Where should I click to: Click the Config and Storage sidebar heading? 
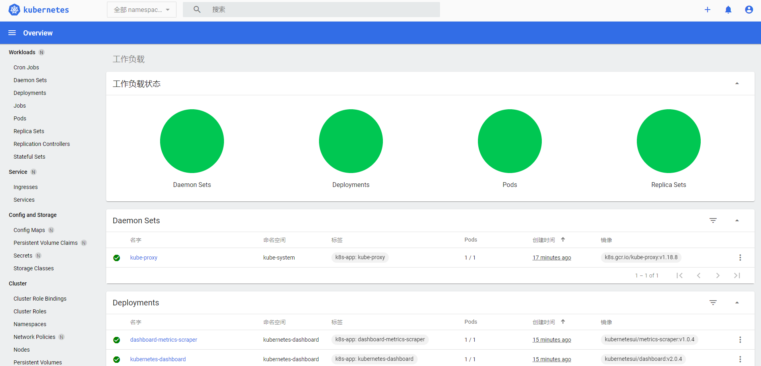33,215
